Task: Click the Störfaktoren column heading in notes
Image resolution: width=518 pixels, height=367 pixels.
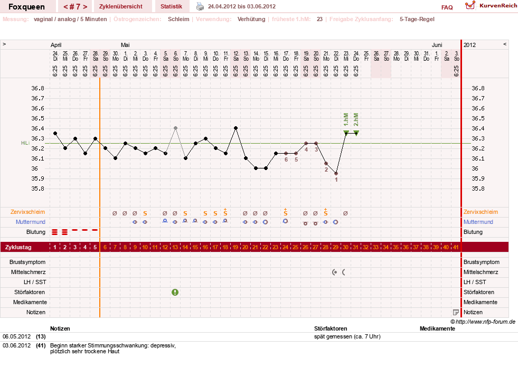Action: 331,328
